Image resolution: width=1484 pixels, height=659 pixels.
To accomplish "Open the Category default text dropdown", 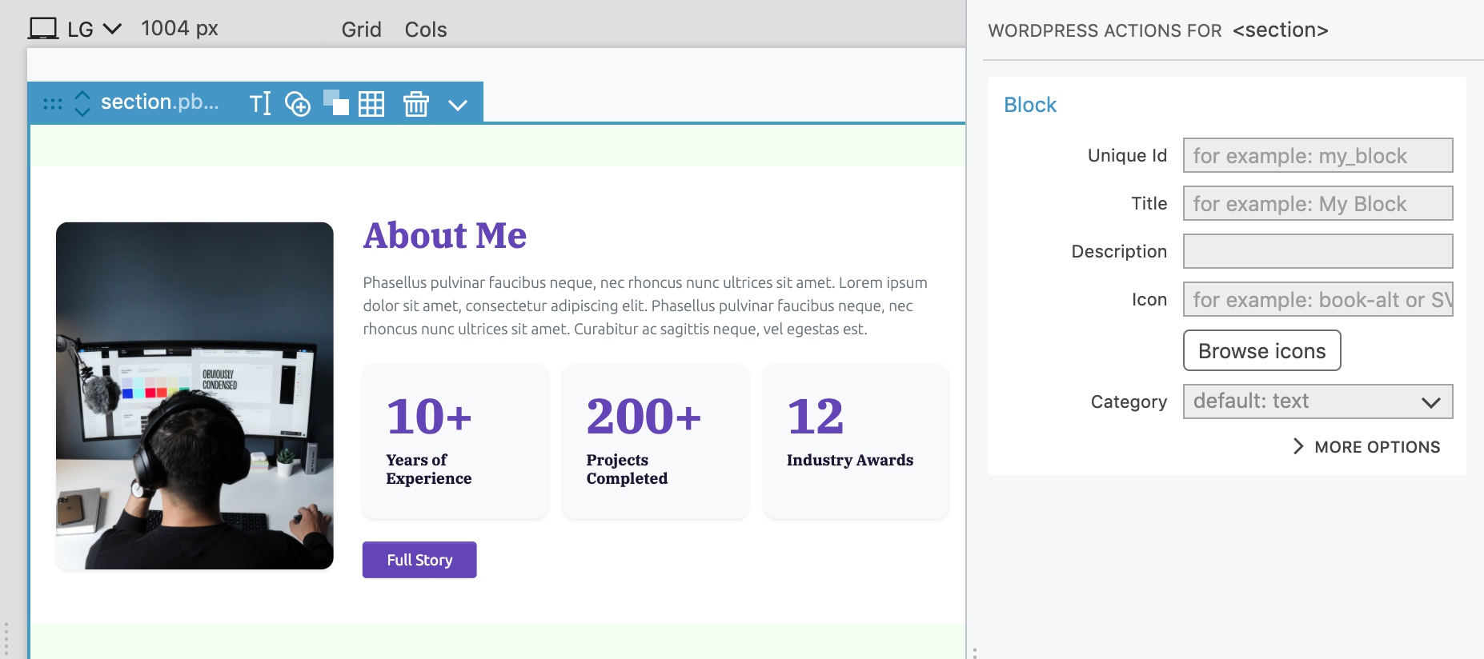I will coord(1318,401).
